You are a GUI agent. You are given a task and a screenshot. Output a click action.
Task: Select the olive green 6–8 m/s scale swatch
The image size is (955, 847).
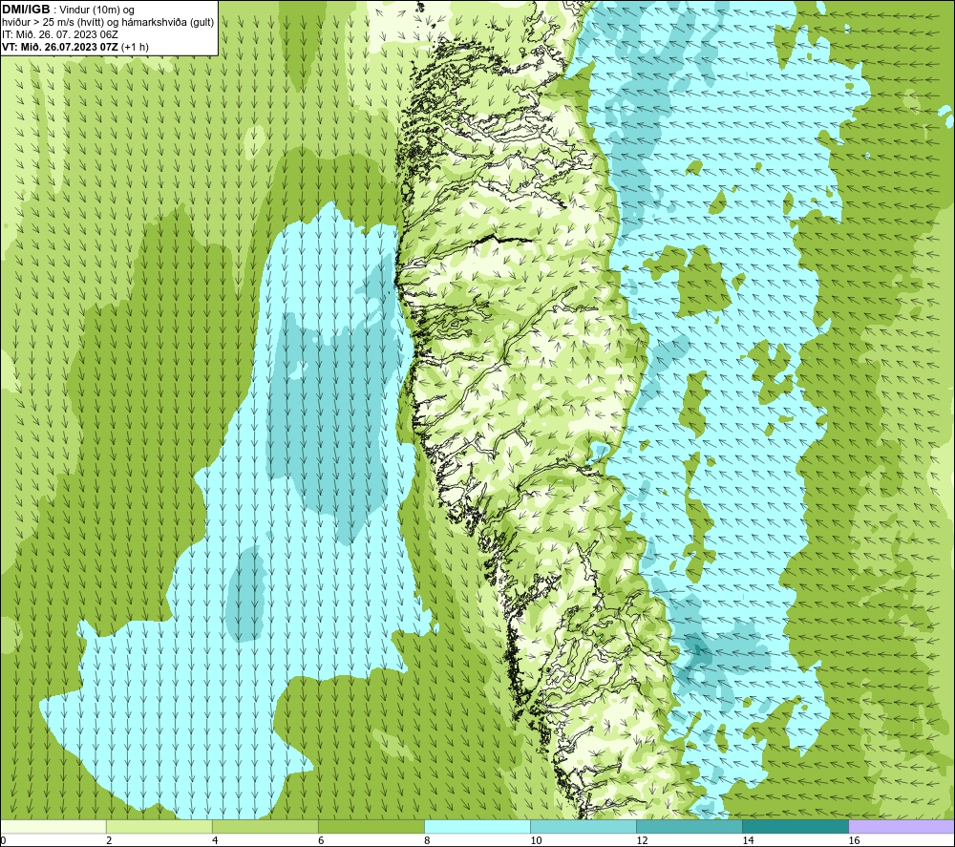pos(371,827)
